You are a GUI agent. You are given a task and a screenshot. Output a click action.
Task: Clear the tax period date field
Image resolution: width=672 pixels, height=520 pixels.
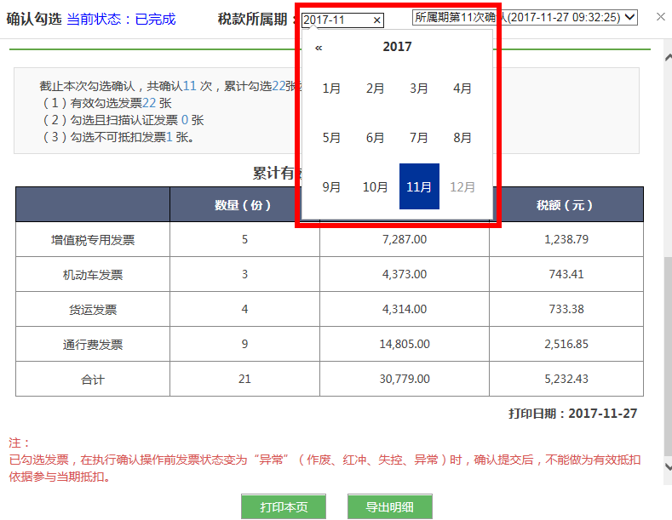(x=376, y=20)
